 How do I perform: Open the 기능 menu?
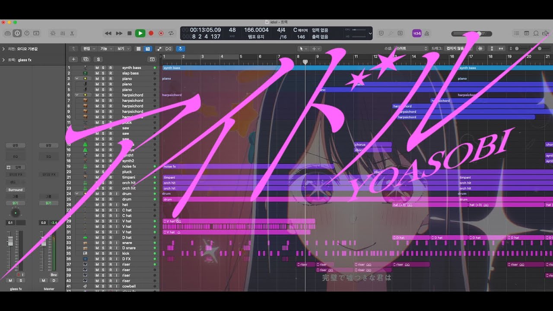click(x=106, y=49)
